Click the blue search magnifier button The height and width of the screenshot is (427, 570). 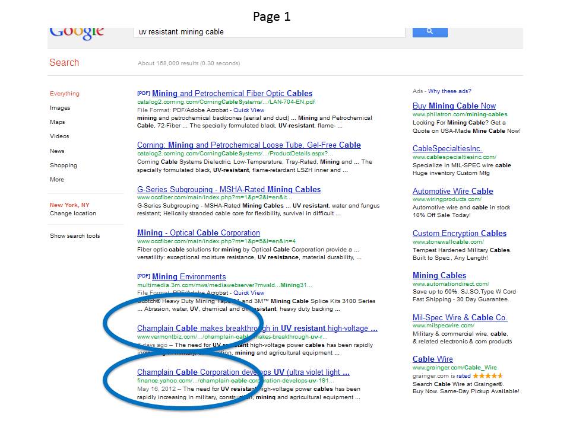click(x=430, y=32)
